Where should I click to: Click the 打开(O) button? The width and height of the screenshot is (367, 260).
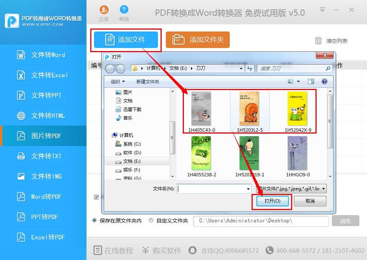click(273, 201)
